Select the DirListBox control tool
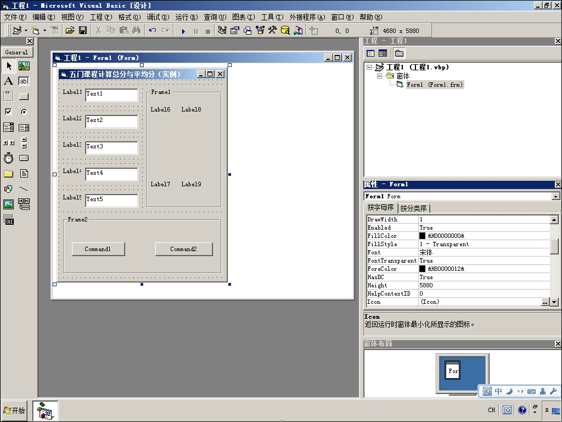The image size is (562, 422). pyautogui.click(x=9, y=173)
